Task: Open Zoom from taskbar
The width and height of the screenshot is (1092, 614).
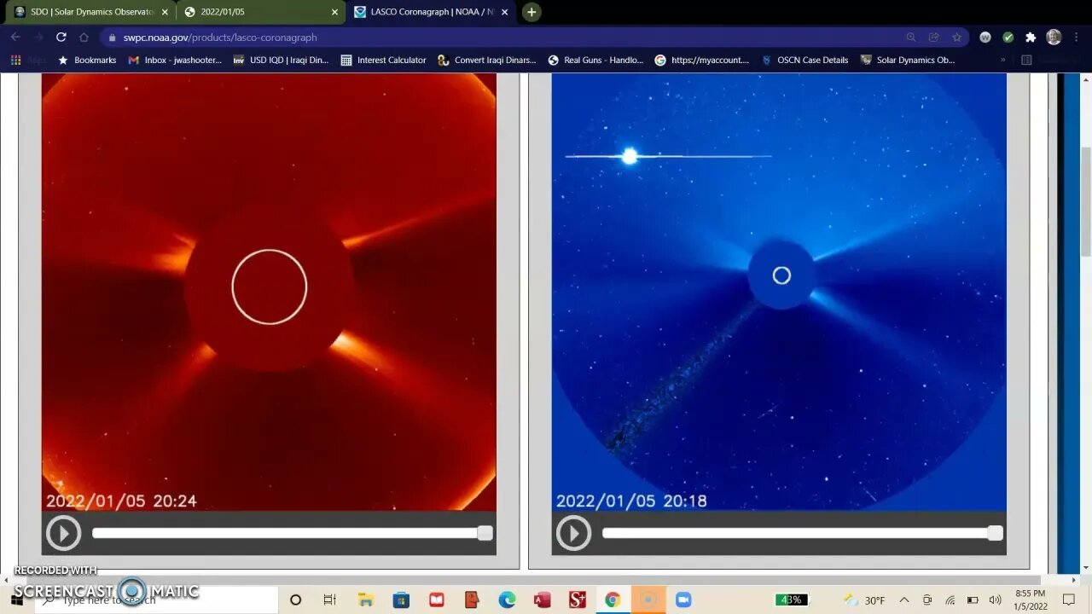Action: coord(683,600)
